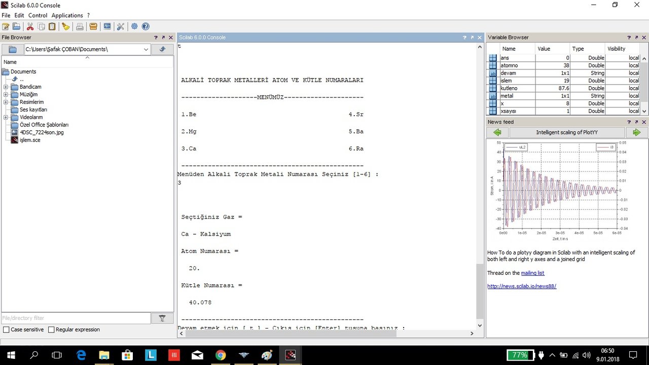Click Visibility column header
The height and width of the screenshot is (365, 649).
[623, 49]
